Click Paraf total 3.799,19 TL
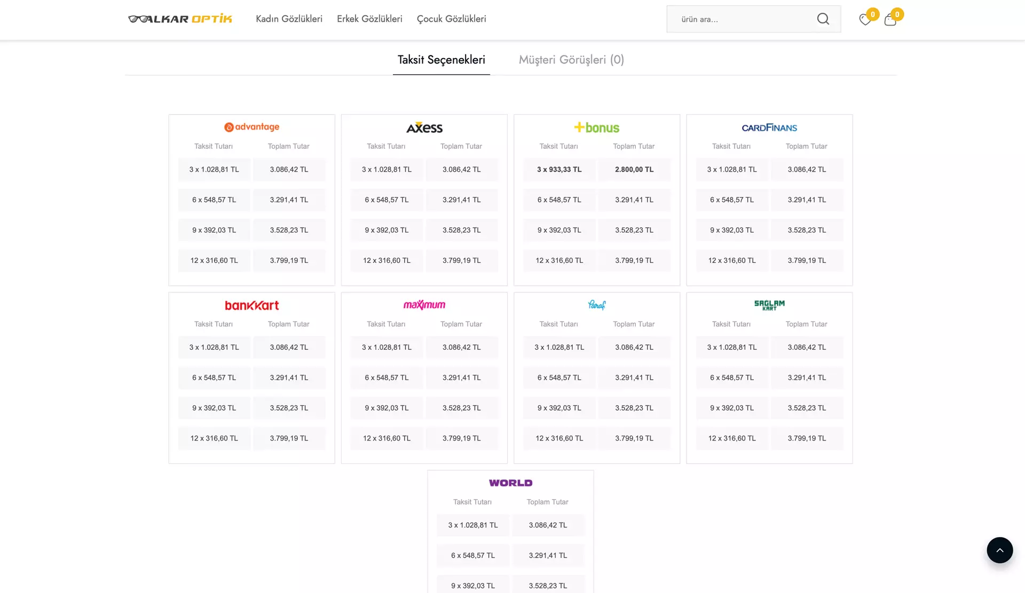The width and height of the screenshot is (1025, 593). click(x=634, y=438)
